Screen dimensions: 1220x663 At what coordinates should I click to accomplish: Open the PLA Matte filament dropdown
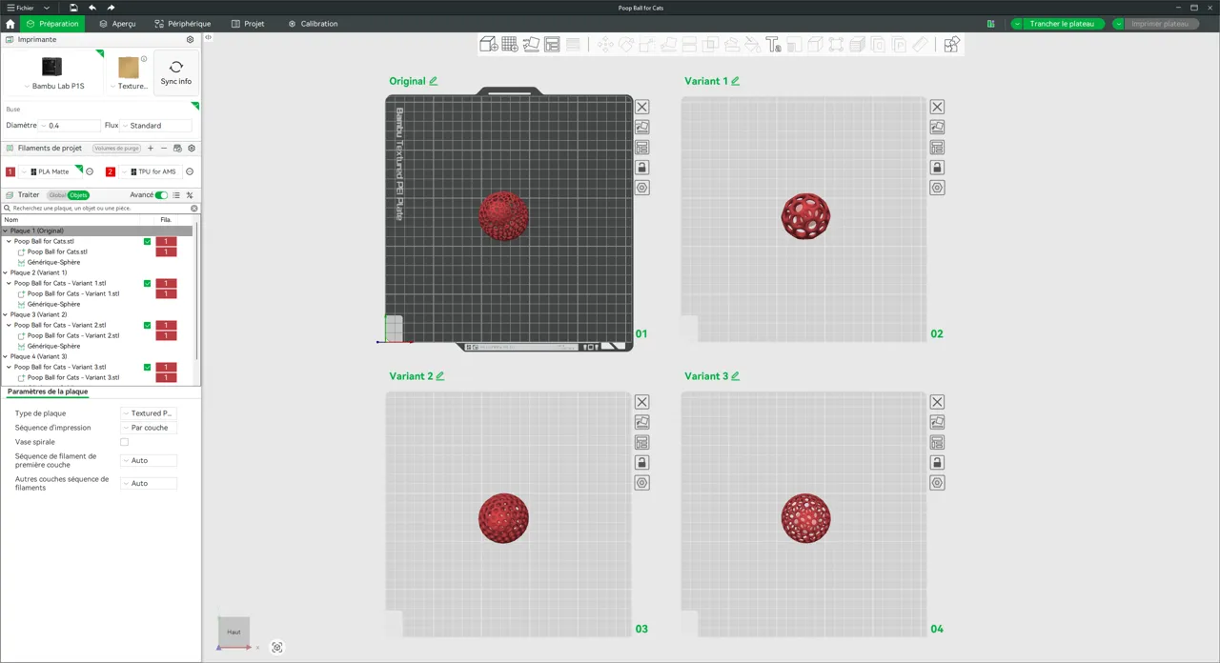tap(51, 172)
